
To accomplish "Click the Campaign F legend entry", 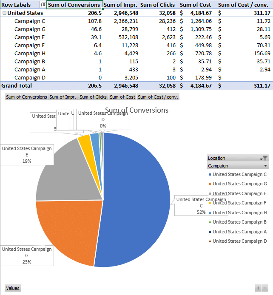I will (x=239, y=203).
